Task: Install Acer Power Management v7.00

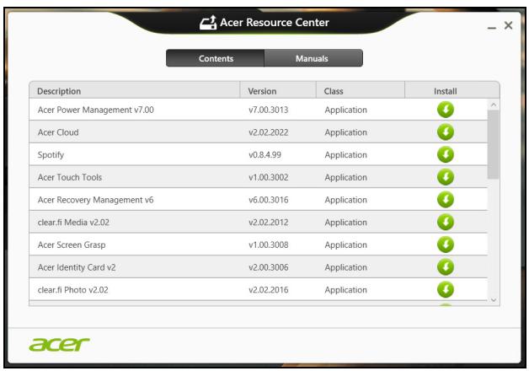Action: tap(446, 110)
